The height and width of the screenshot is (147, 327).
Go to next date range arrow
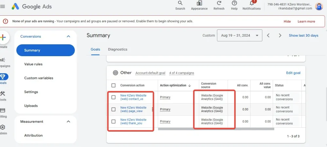click(280, 36)
